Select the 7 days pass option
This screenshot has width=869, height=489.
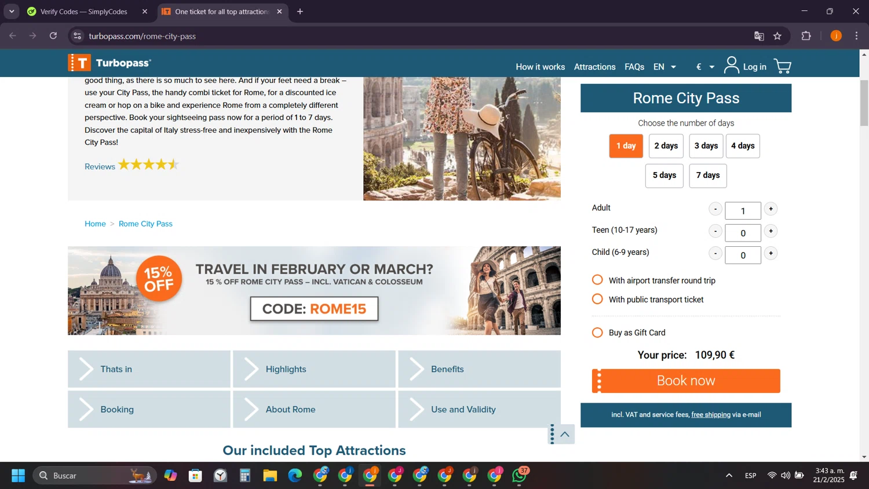[x=708, y=176]
